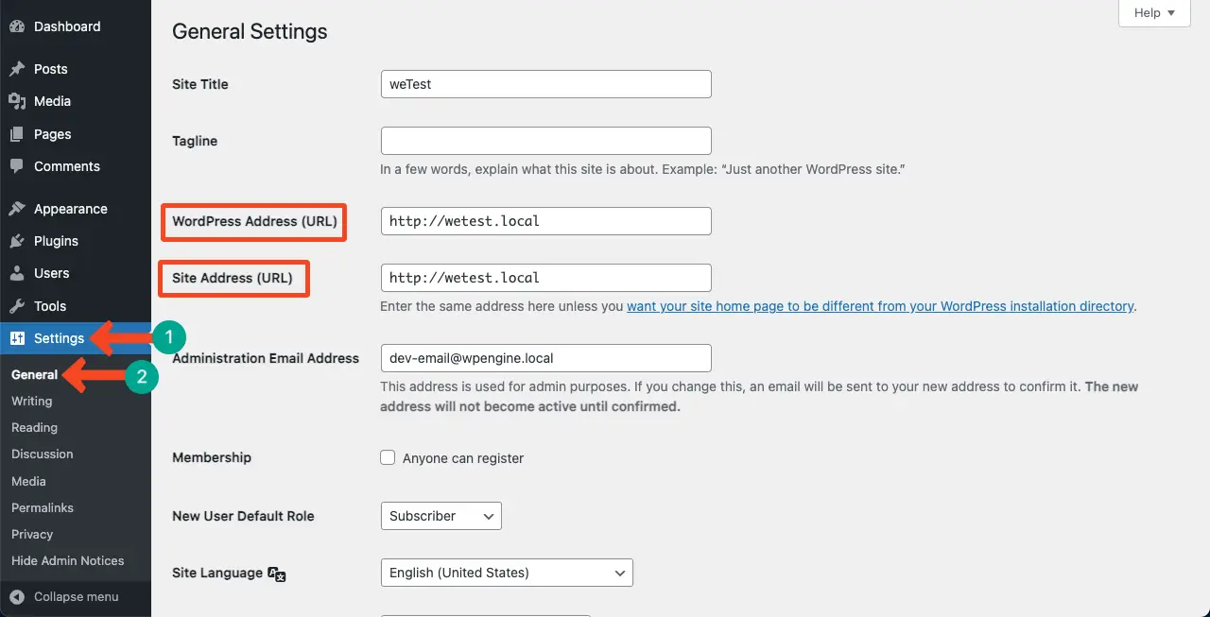The height and width of the screenshot is (617, 1210).
Task: Open the Permalinks settings submenu
Action: click(43, 507)
